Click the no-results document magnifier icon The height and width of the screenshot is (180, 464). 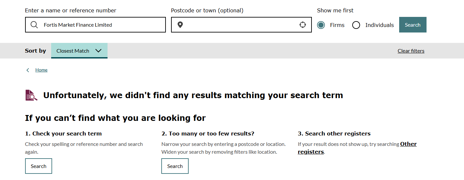pos(31,95)
